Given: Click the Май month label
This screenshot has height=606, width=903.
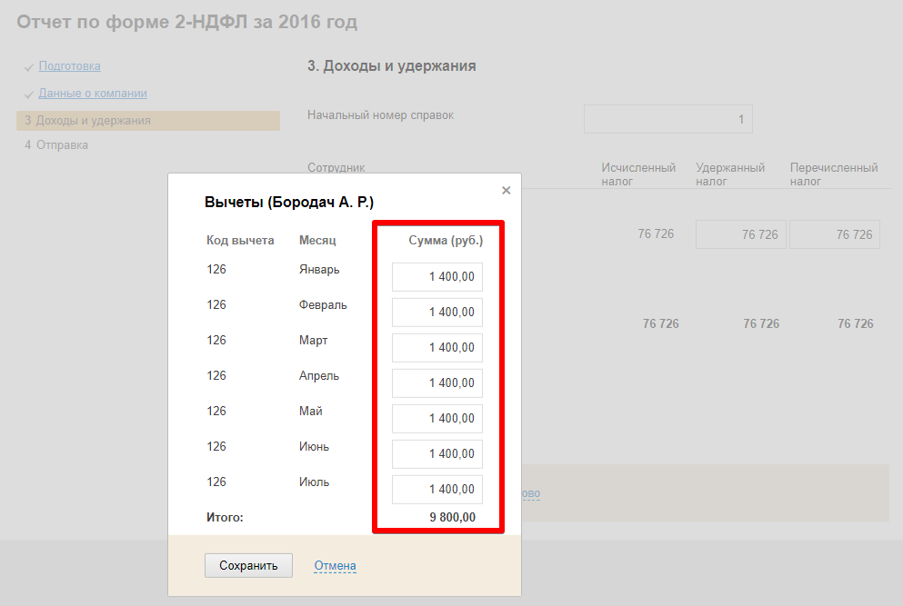Looking at the screenshot, I should tap(310, 411).
